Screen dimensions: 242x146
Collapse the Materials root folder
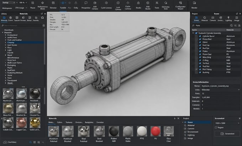[x=2, y=32]
